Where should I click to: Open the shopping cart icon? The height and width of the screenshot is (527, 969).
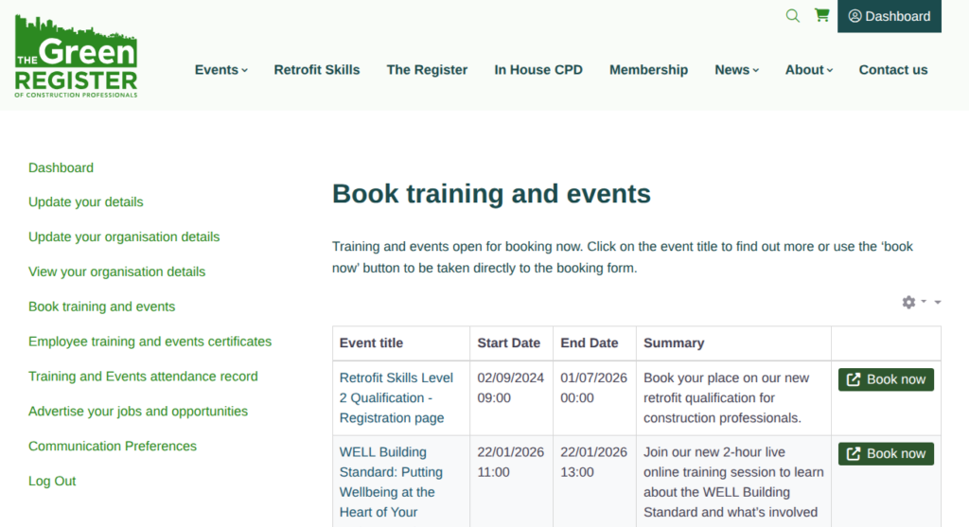click(821, 15)
